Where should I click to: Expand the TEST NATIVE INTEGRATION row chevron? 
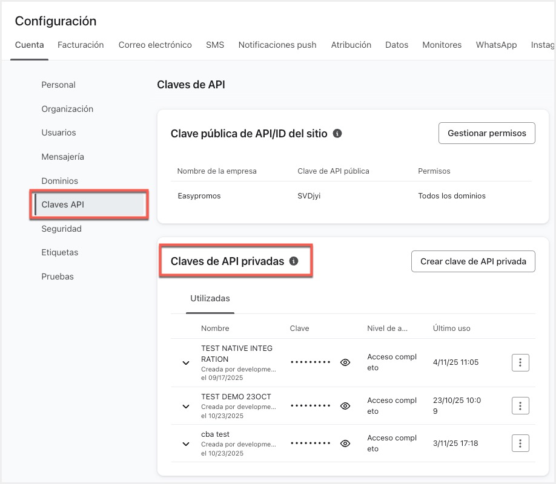click(186, 363)
